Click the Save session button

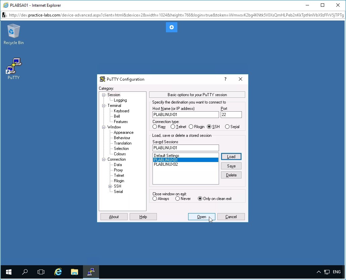(x=231, y=166)
